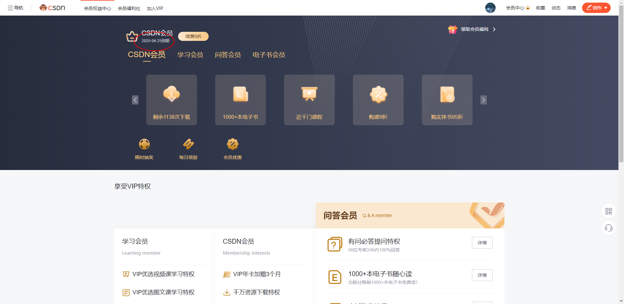This screenshot has width=624, height=304.
Task: Click the 领取会员福利 chevron arrow
Action: [x=494, y=29]
